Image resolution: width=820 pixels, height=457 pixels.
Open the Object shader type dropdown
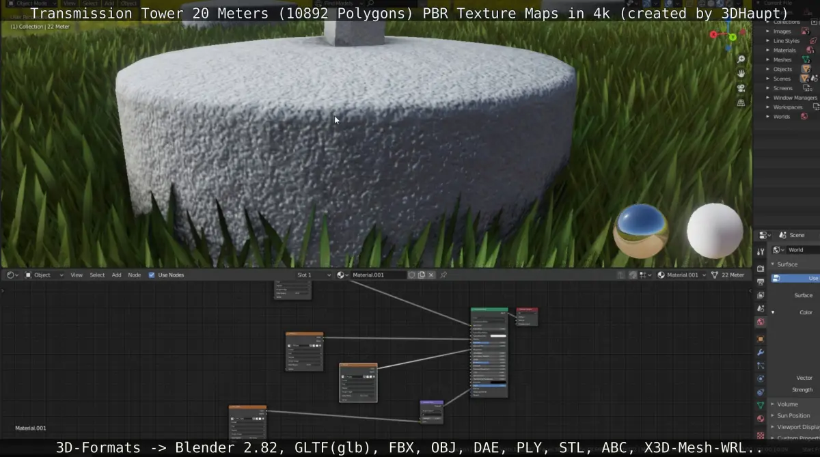tap(44, 275)
